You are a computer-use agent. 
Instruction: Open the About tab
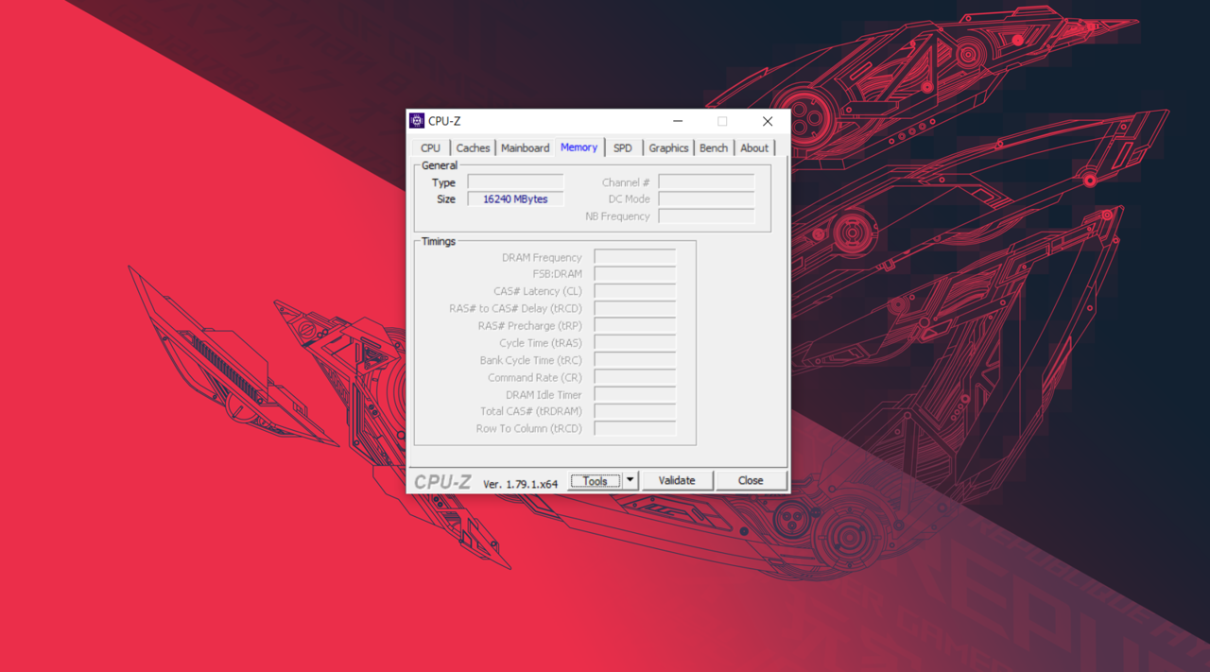click(754, 148)
